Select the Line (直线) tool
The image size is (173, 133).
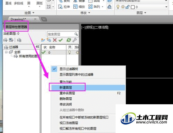tap(8, 3)
